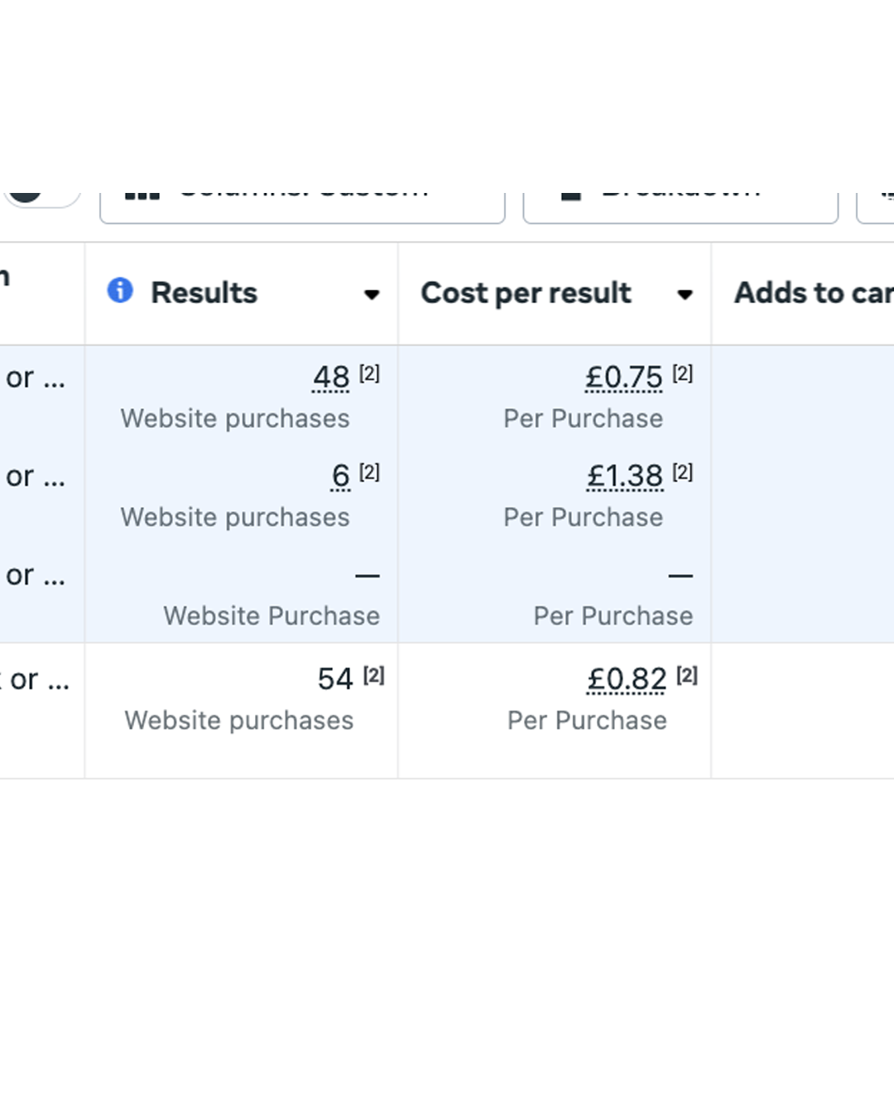Select the Results column header
The image size is (894, 1118).
(204, 293)
